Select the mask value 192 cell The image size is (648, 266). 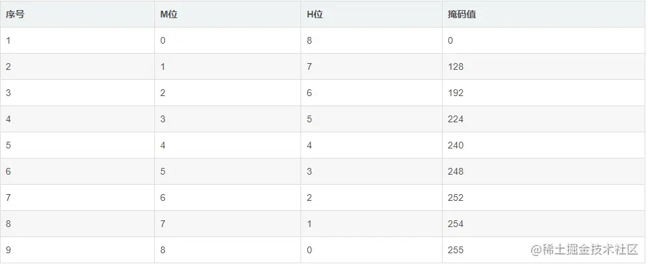tap(543, 93)
